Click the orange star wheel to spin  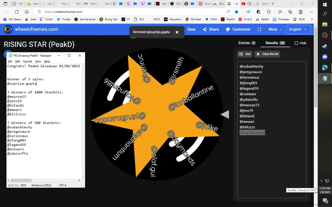(156, 114)
